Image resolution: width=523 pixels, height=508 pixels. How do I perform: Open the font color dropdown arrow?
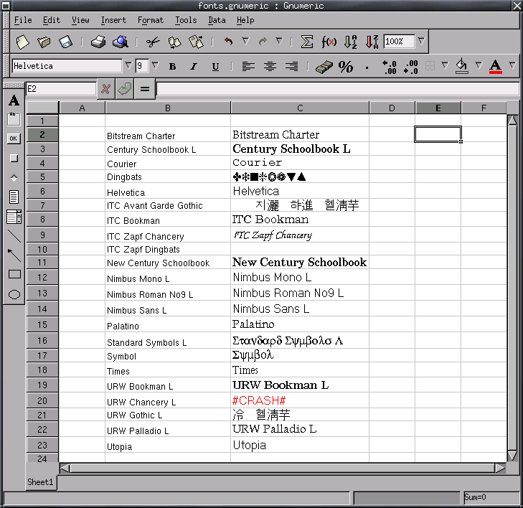pyautogui.click(x=513, y=65)
